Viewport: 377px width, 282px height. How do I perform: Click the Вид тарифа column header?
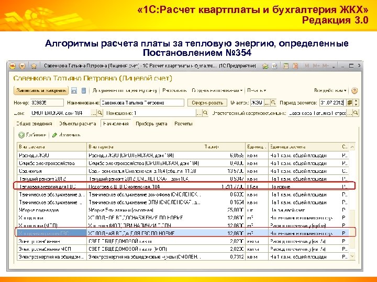pos(145,147)
